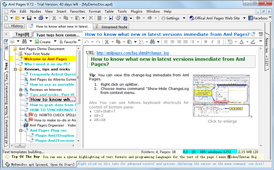
Task: Select the Plugin Aml2Dropbox node
Action: click(55, 135)
